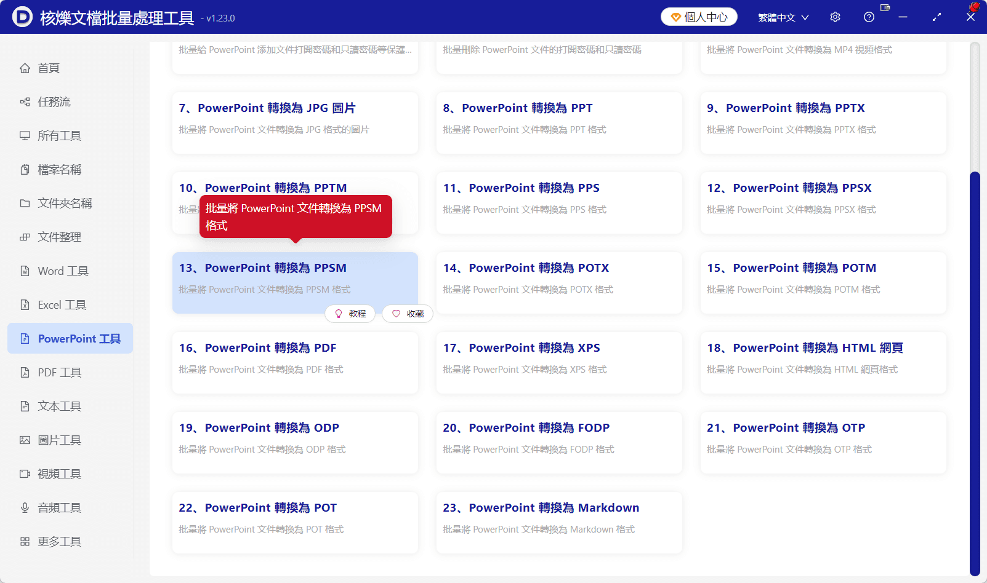Image resolution: width=987 pixels, height=583 pixels.
Task: Click the home icon beside 首頁
Action: [x=25, y=68]
